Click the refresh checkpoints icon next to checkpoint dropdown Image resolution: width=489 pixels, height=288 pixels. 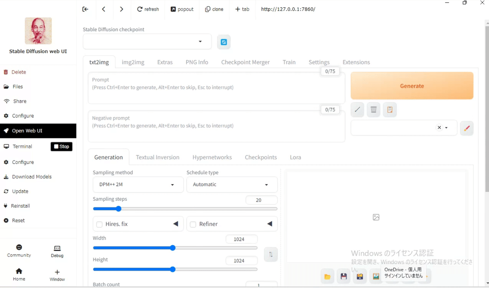[x=223, y=42]
